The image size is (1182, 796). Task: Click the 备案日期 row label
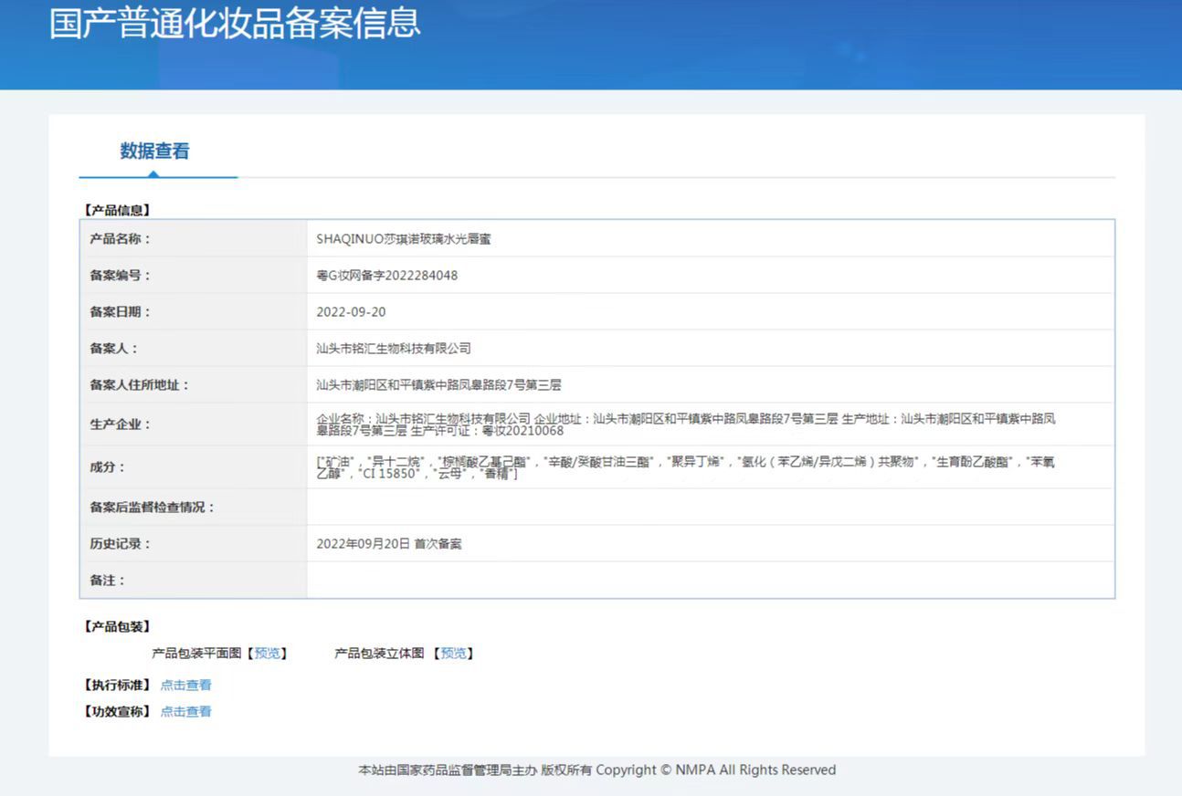click(120, 312)
